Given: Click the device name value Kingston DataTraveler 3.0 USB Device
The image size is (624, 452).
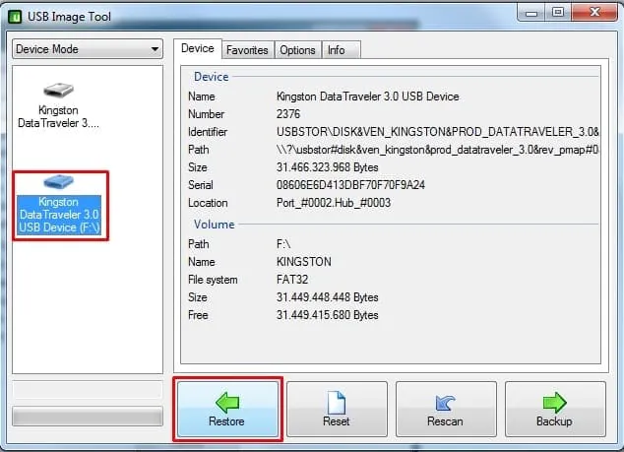Looking at the screenshot, I should coord(367,97).
